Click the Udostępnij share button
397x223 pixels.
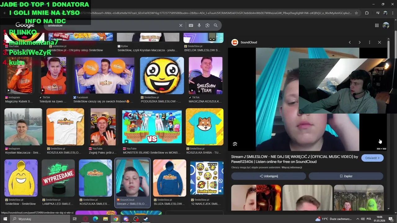269,176
